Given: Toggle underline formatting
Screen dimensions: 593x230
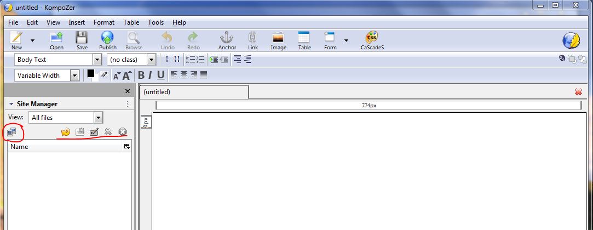Looking at the screenshot, I should (161, 75).
